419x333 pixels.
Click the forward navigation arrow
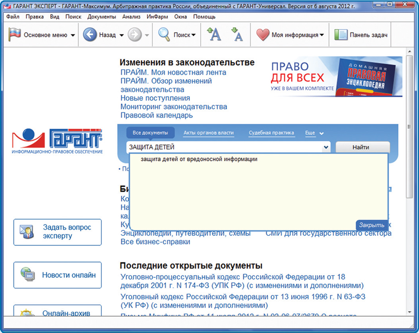click(135, 34)
